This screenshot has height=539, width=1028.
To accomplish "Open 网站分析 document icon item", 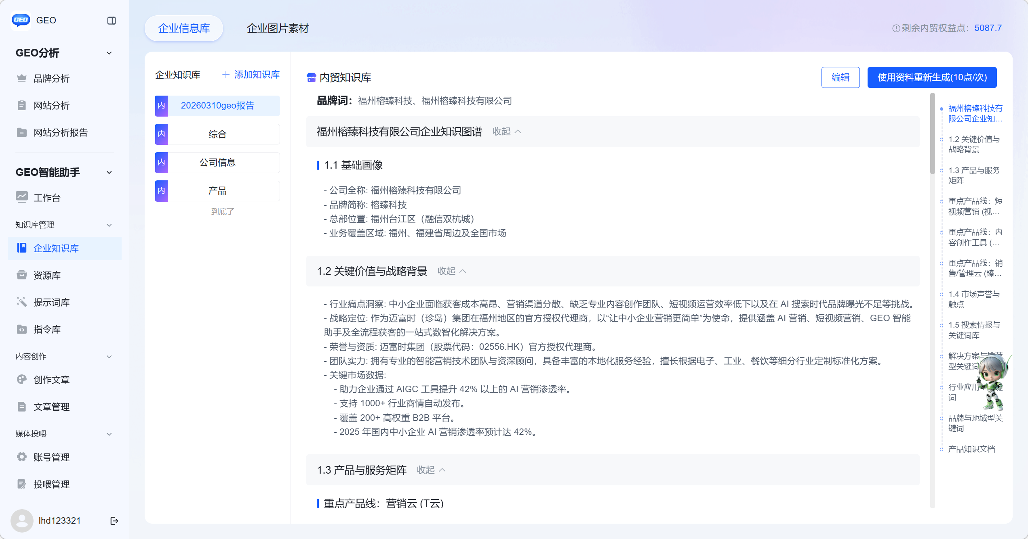I will coord(22,105).
